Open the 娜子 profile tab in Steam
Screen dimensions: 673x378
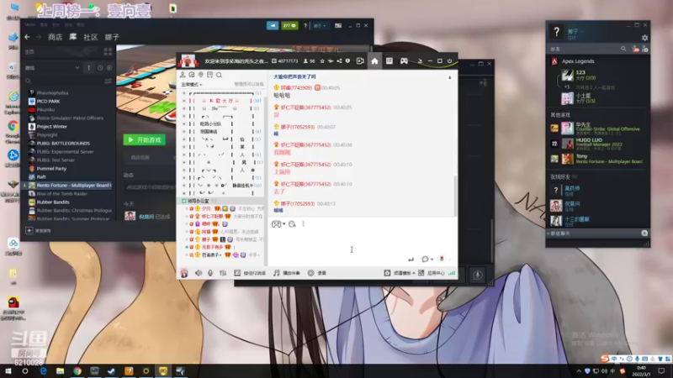pyautogui.click(x=112, y=37)
